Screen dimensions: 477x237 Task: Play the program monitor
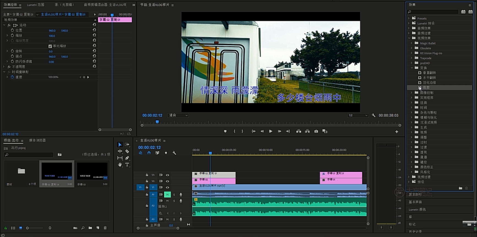click(x=271, y=131)
